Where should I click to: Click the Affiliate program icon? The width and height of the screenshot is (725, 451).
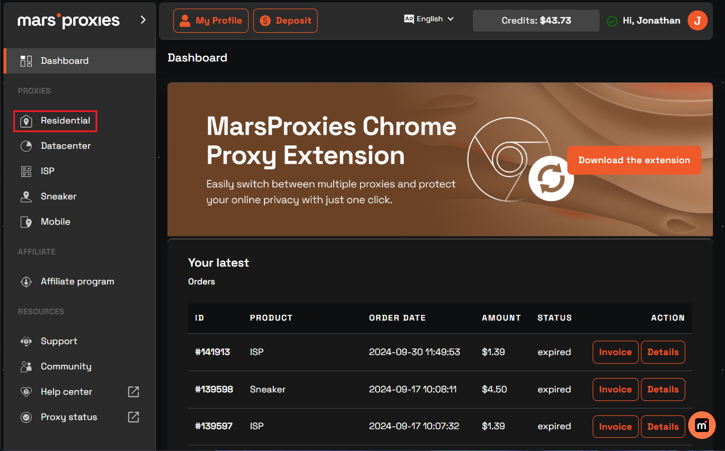click(x=26, y=282)
